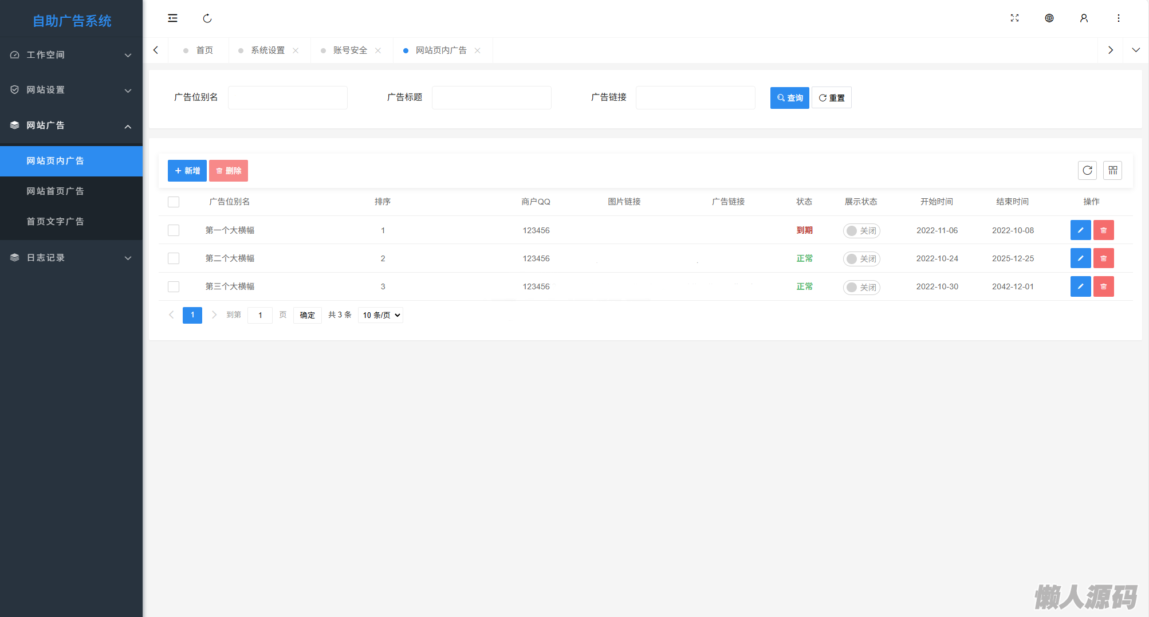Expand the 日志记录 sidebar menu
The height and width of the screenshot is (617, 1149).
[x=71, y=258]
